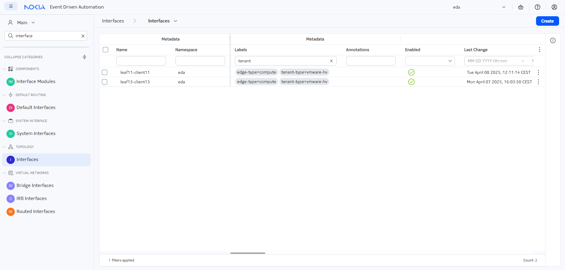Go to System Interfaces page

pyautogui.click(x=36, y=134)
